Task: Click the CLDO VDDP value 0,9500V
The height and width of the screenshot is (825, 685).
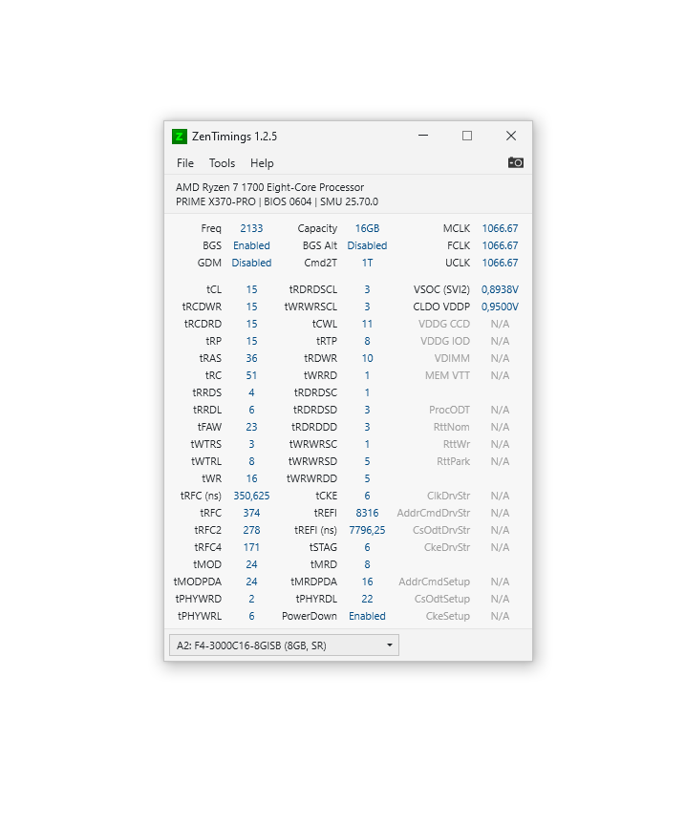Action: (x=500, y=307)
